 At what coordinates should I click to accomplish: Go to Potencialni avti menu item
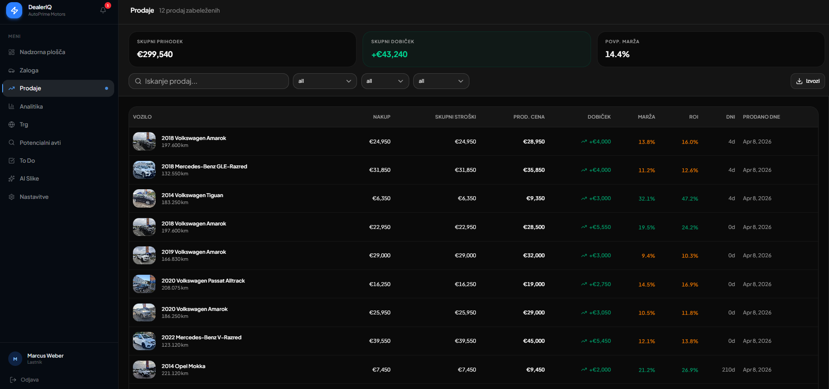coord(40,143)
